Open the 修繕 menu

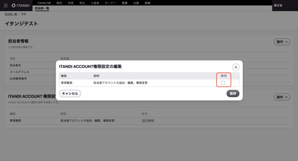pos(148,3)
